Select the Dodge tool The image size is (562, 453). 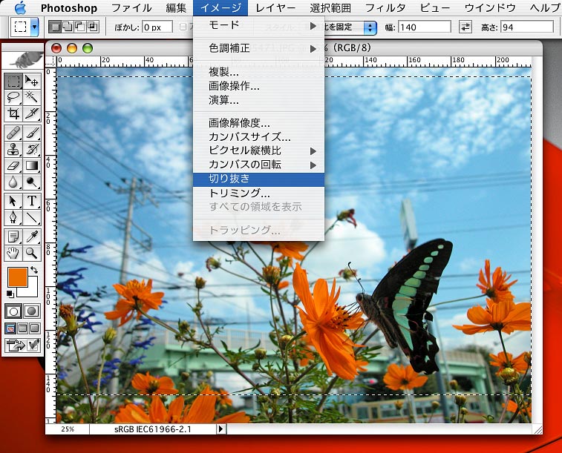(32, 182)
